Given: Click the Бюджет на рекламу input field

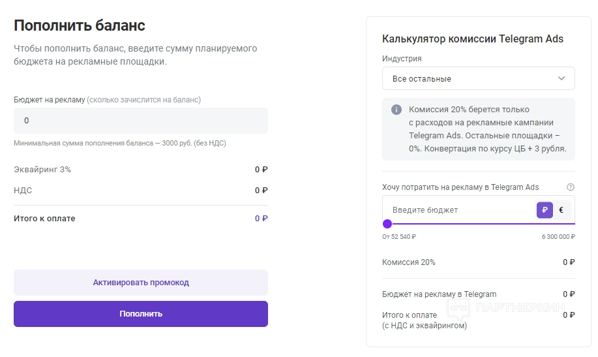Looking at the screenshot, I should [x=140, y=121].
